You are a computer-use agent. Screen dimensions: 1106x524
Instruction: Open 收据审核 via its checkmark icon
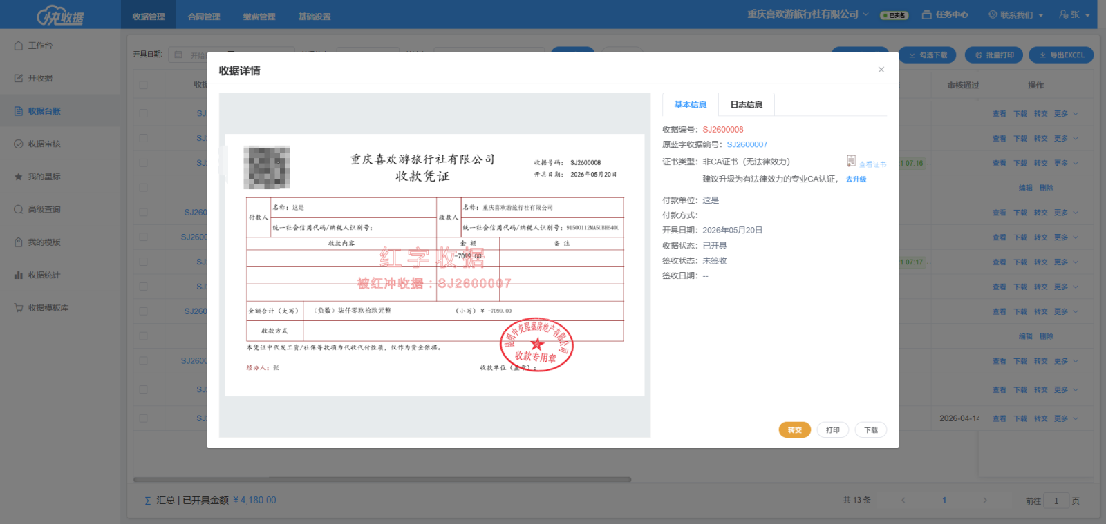(x=19, y=144)
